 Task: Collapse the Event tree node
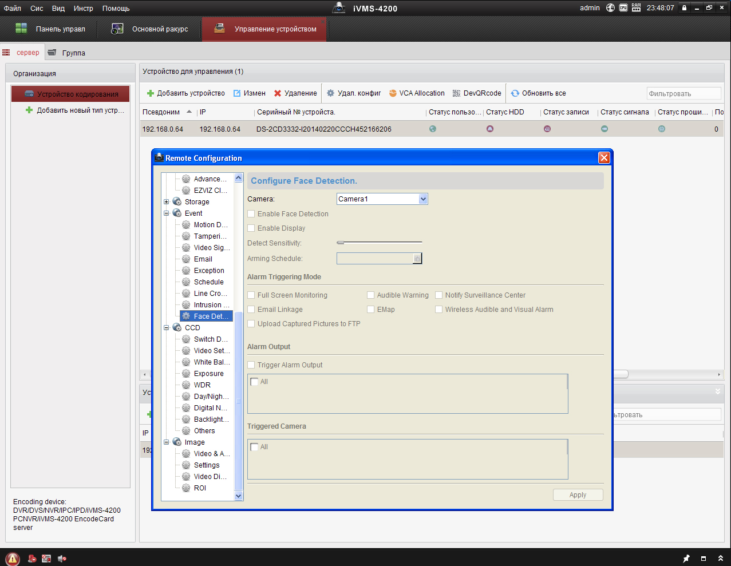click(167, 213)
